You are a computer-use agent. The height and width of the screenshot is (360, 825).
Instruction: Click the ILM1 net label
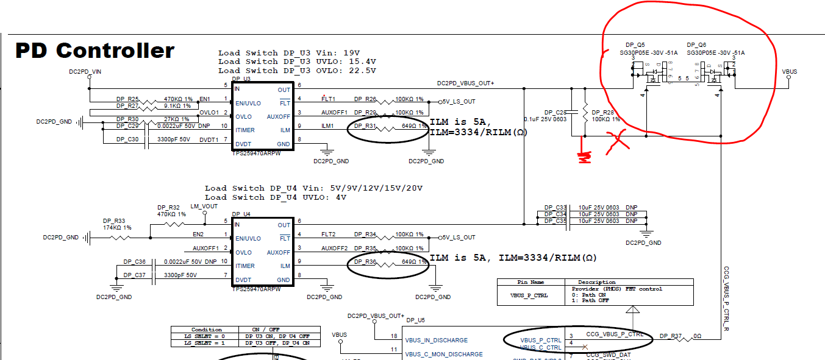pyautogui.click(x=327, y=126)
